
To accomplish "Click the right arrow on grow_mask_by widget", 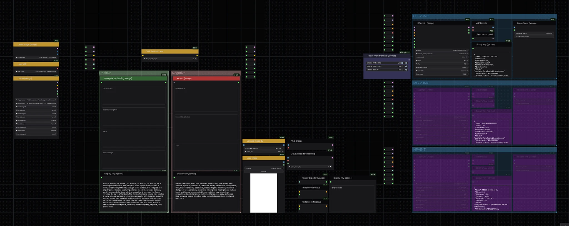I will pyautogui.click(x=331, y=167).
